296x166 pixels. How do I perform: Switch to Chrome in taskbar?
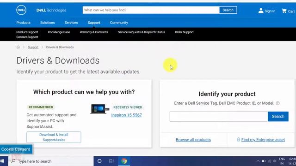click(x=124, y=161)
